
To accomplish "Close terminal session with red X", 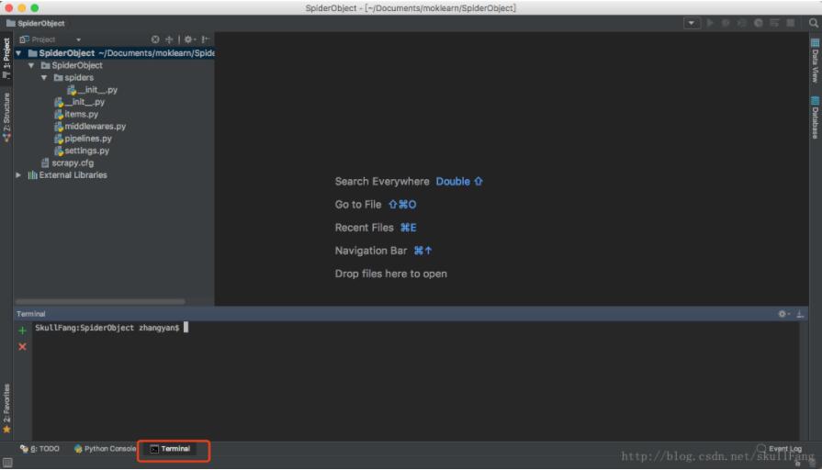I will (x=23, y=347).
